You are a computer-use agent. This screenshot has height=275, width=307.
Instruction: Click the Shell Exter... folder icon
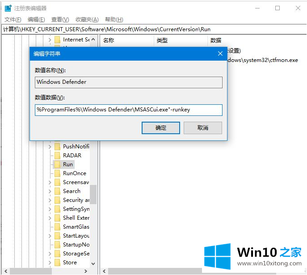click(x=57, y=218)
